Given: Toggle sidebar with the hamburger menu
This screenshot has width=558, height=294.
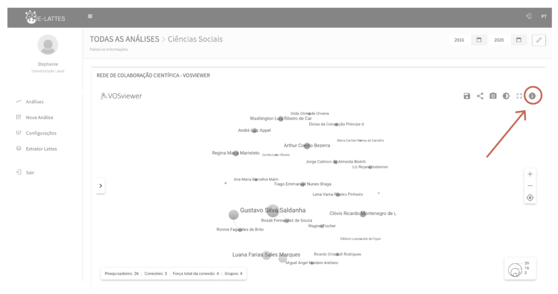Looking at the screenshot, I should coord(90,16).
